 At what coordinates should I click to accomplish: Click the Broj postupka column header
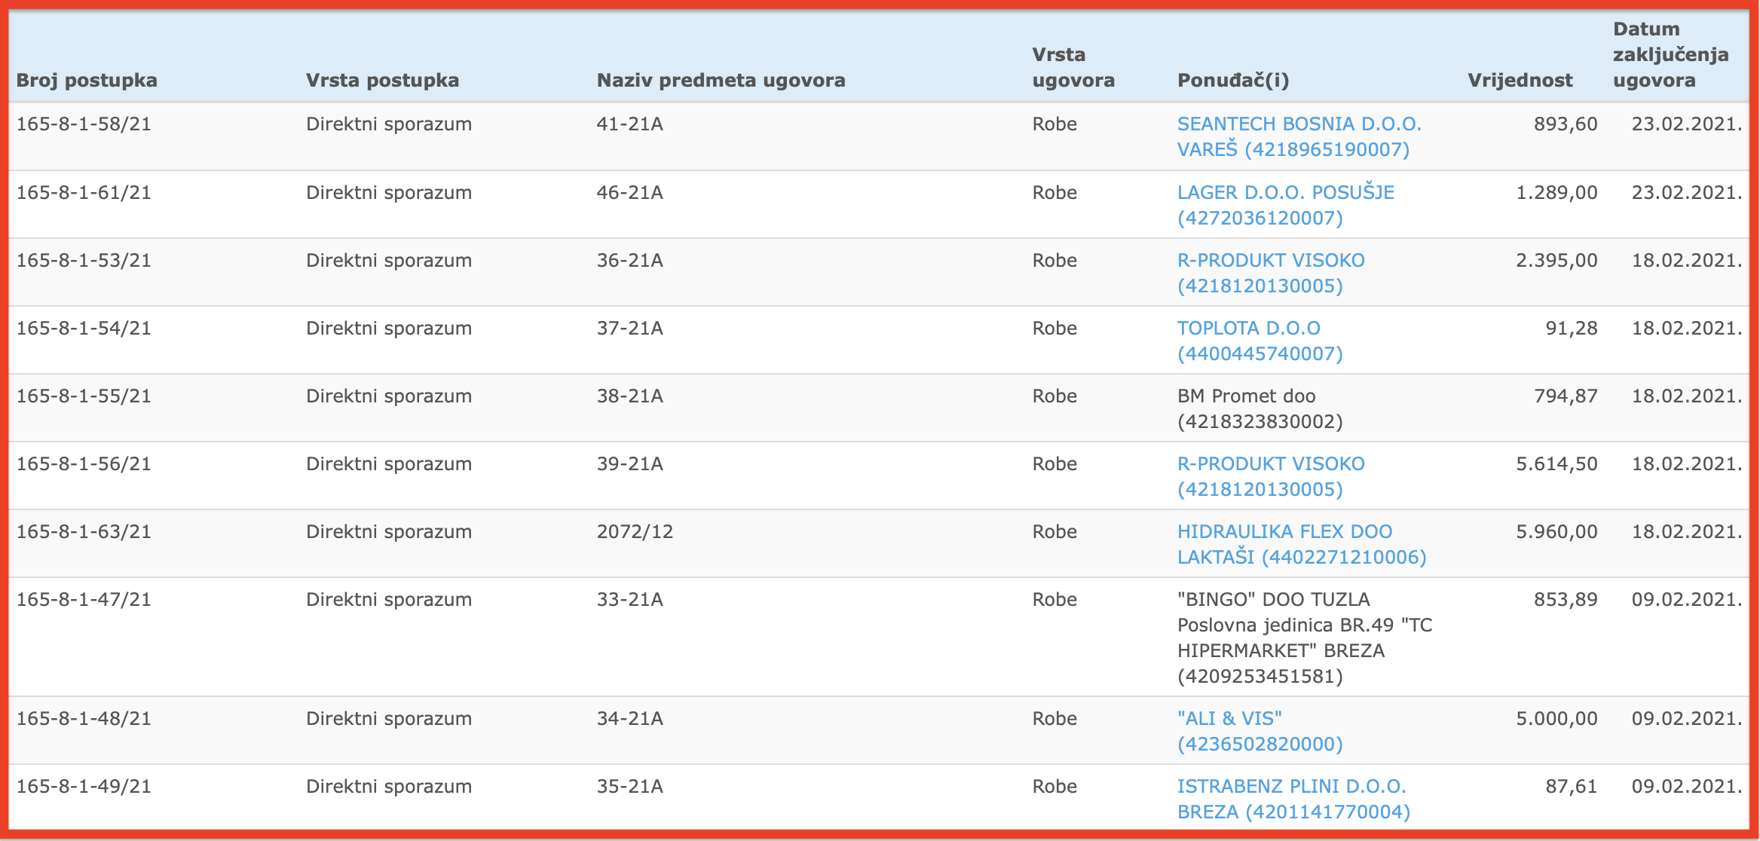(x=87, y=80)
